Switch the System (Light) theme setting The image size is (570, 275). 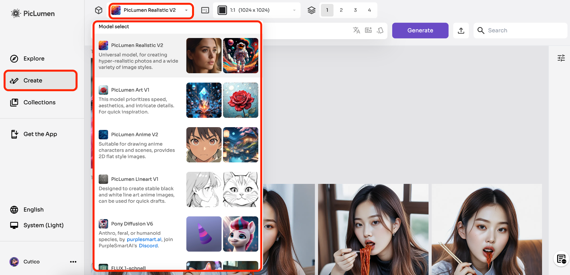(43, 225)
